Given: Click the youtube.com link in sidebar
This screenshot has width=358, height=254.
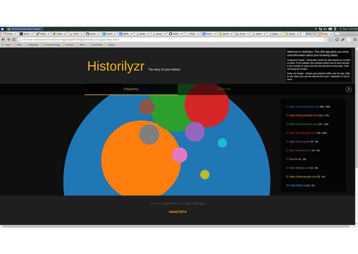Looking at the screenshot, I should [x=303, y=115].
